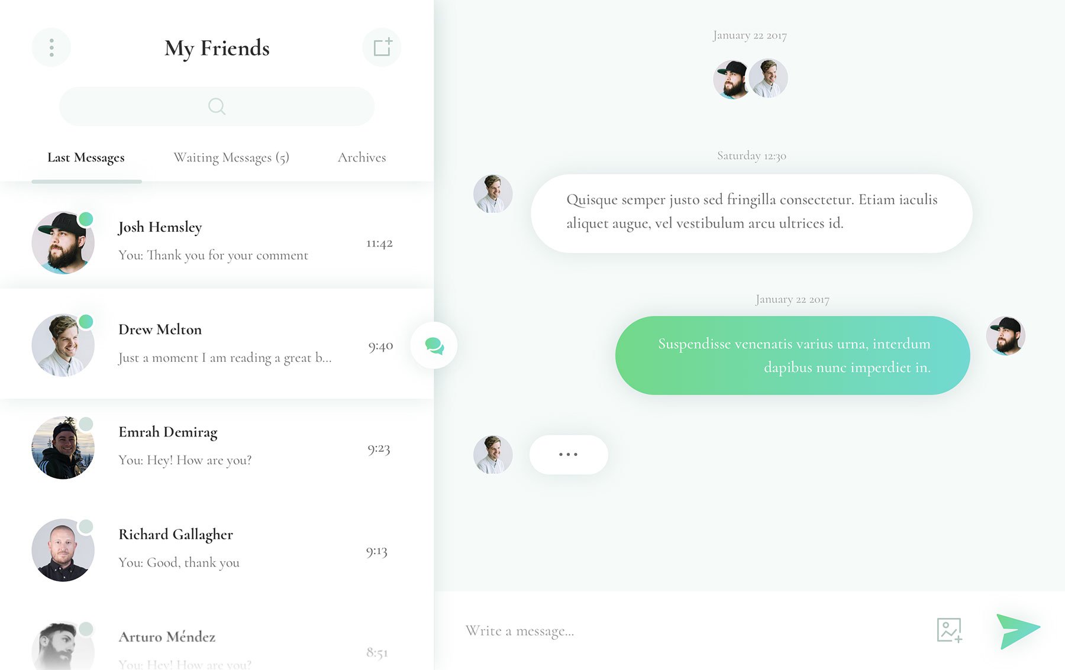Viewport: 1065px width, 670px height.
Task: Click the new conversation compose icon
Action: click(382, 47)
